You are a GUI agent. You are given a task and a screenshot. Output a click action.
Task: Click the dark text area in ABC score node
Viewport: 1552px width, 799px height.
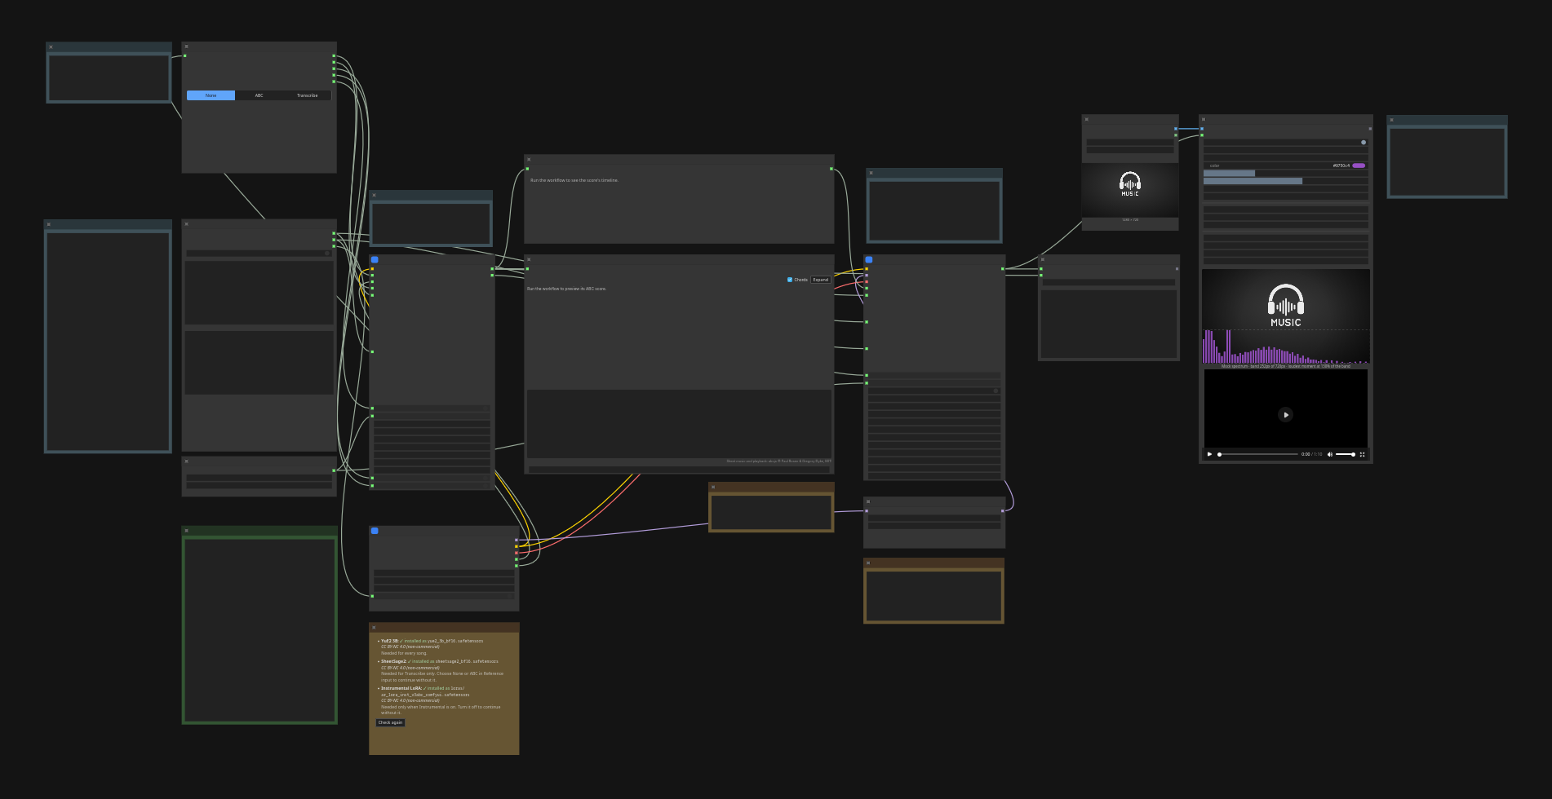679,424
